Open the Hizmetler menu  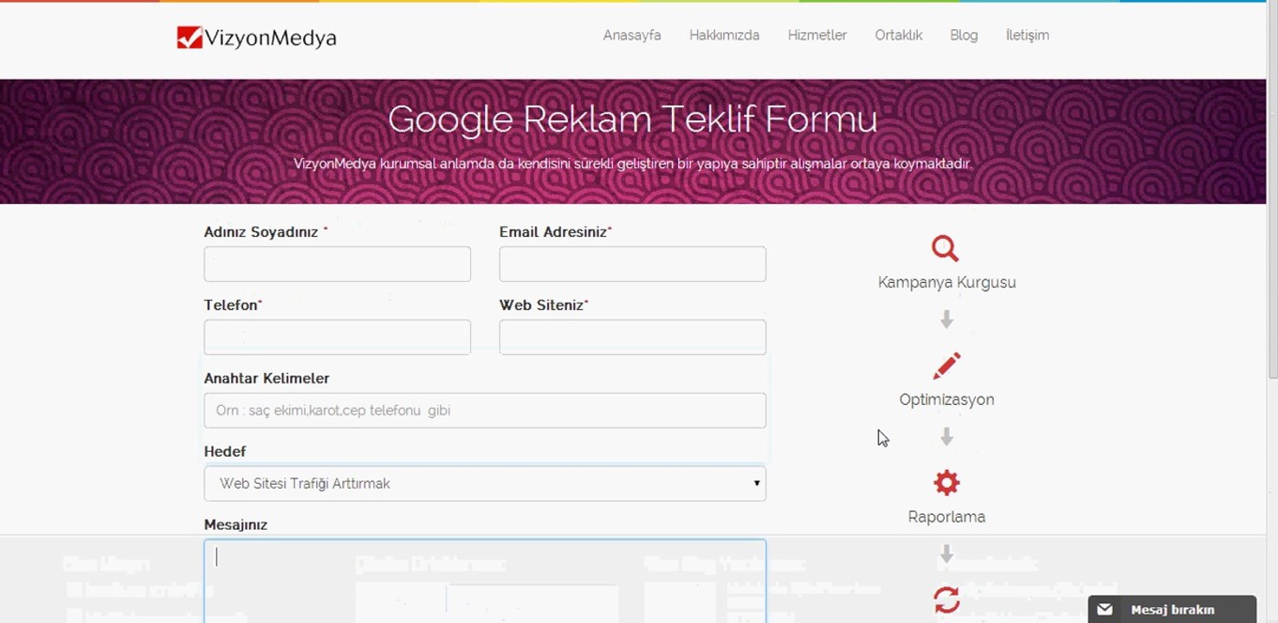[817, 35]
